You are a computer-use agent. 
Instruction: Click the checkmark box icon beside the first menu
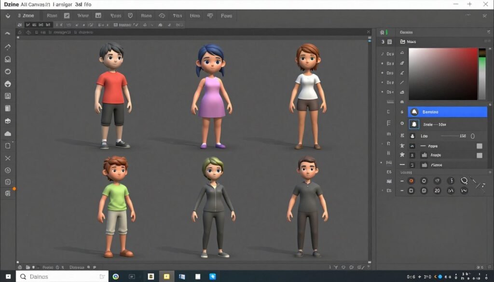[x=67, y=15]
